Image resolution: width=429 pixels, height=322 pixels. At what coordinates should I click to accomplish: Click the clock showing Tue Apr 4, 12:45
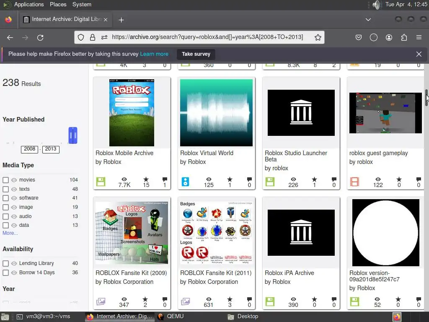406,4
